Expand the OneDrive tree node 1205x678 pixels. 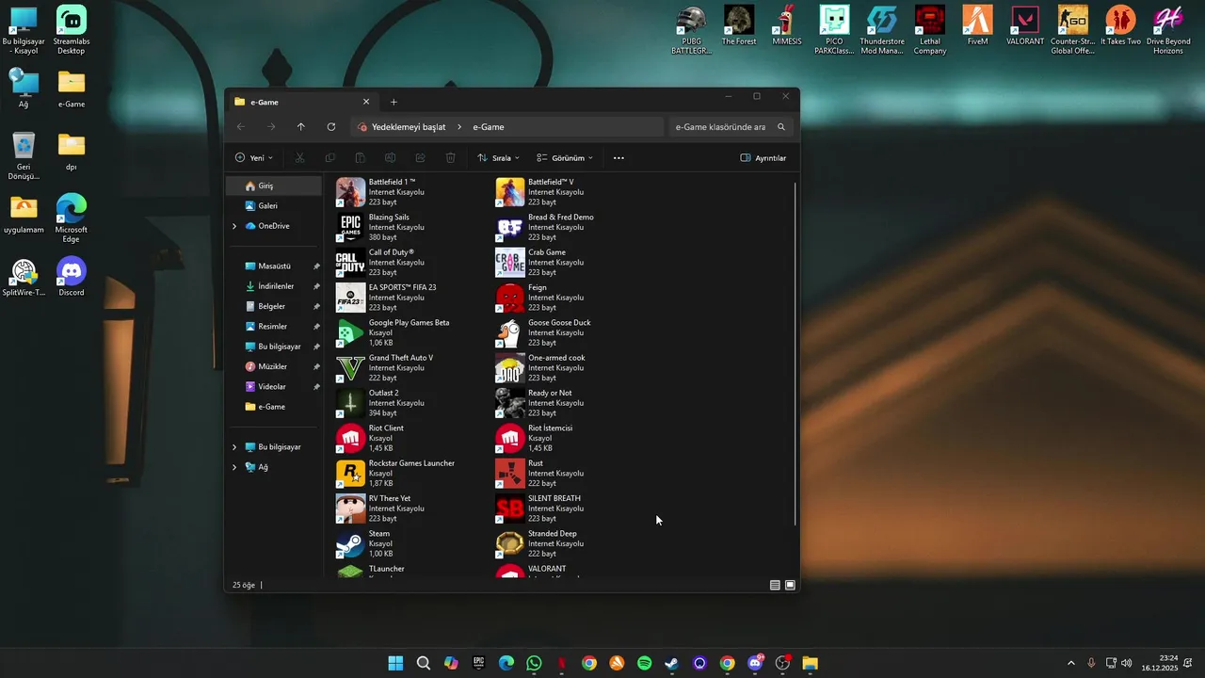pyautogui.click(x=234, y=226)
